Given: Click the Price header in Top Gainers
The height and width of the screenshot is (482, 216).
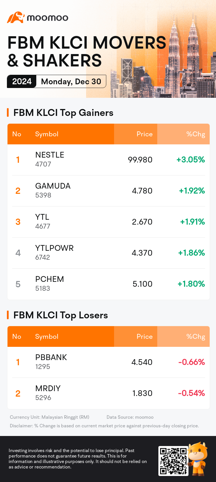Looking at the screenshot, I should (x=144, y=134).
